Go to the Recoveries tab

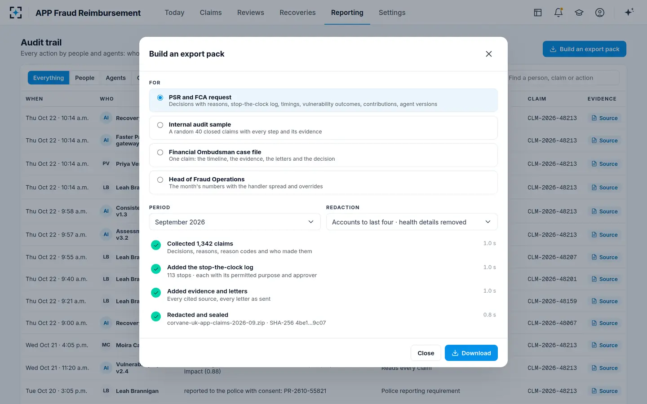[x=297, y=13]
